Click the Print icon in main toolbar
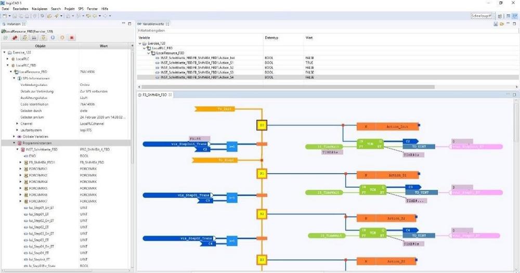This screenshot has width=520, height=273. tap(27, 16)
